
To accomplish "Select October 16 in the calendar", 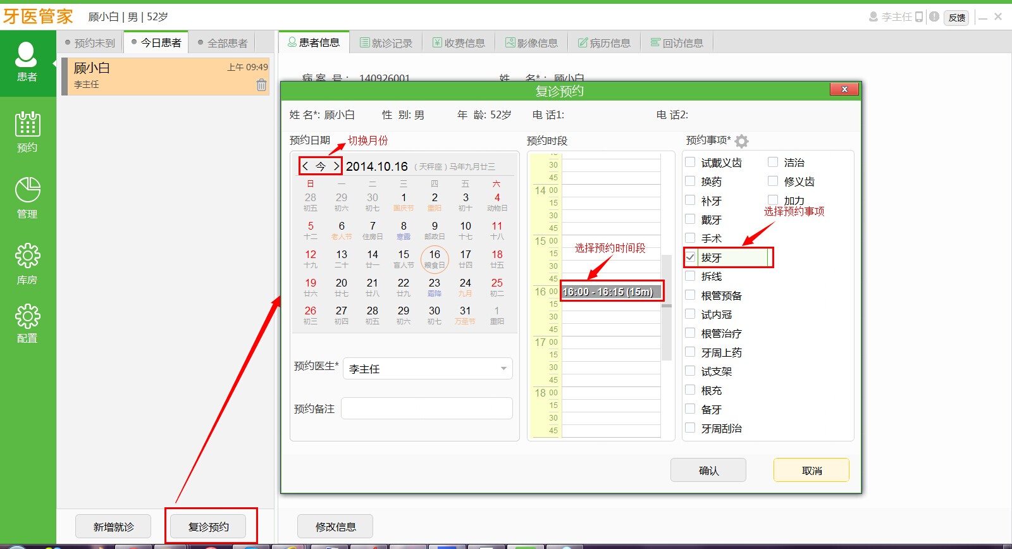I will pos(435,259).
